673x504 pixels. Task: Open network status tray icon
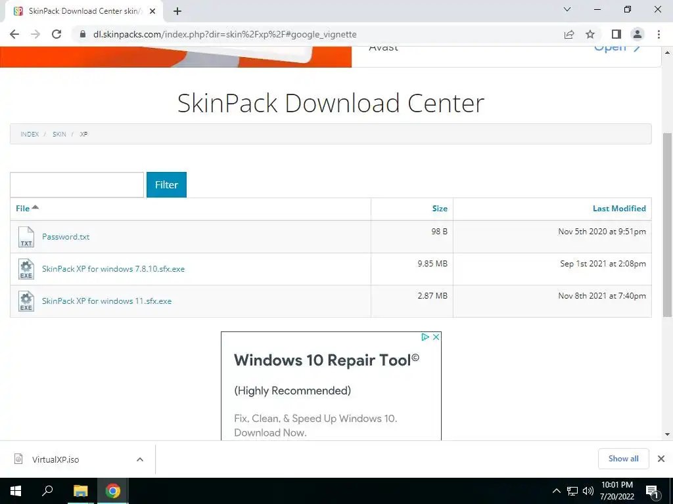coord(572,491)
